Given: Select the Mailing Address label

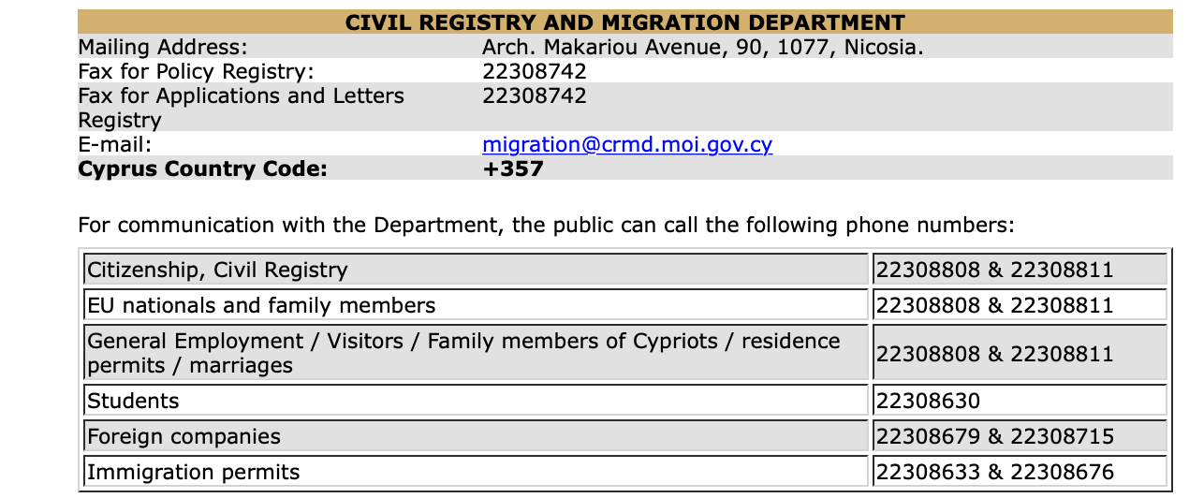Looking at the screenshot, I should click(x=163, y=48).
